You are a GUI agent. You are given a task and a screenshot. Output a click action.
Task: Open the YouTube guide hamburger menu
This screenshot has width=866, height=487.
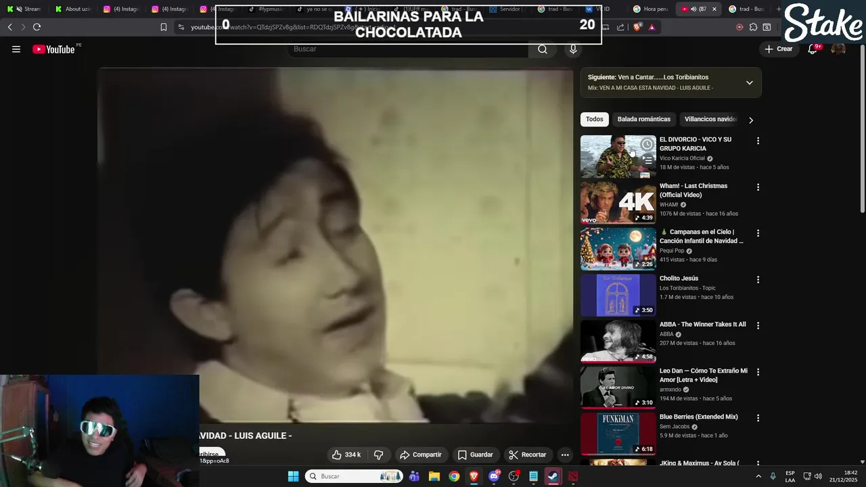pyautogui.click(x=16, y=49)
